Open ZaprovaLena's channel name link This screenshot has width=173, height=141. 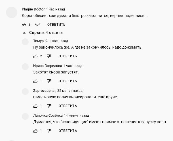click(x=44, y=91)
